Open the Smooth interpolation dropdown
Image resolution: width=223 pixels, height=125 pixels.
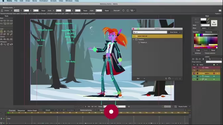click(50, 110)
